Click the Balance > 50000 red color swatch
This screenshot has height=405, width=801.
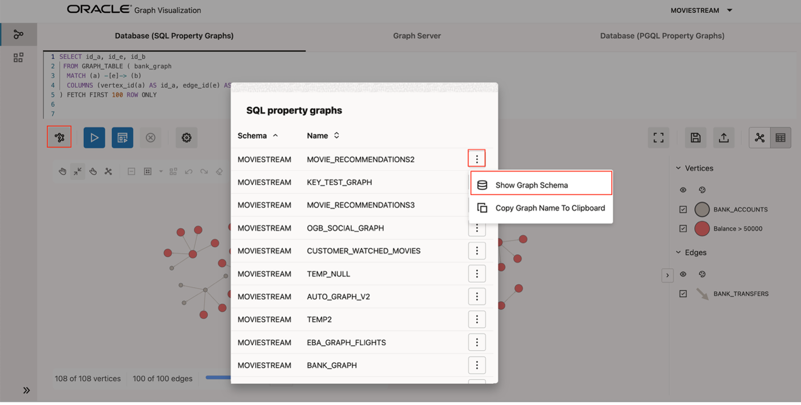point(702,228)
